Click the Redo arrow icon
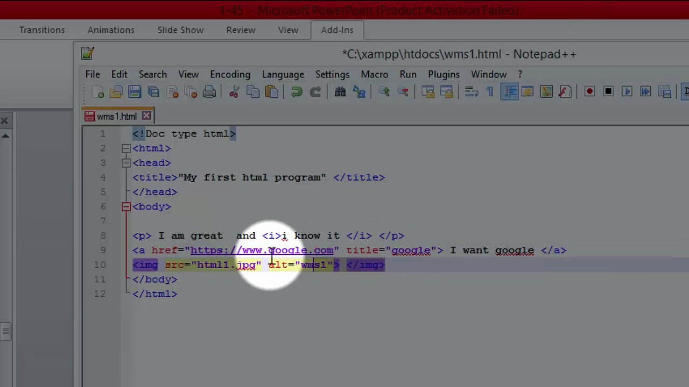This screenshot has width=689, height=387. pos(315,92)
